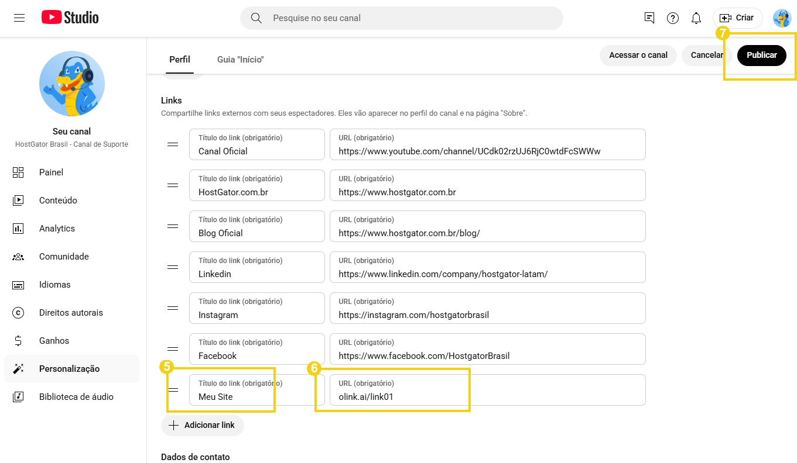Click the channel search field

401,18
